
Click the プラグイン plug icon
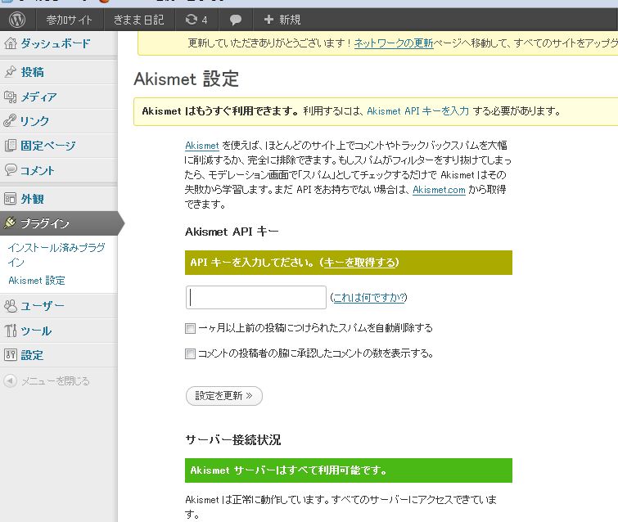11,223
